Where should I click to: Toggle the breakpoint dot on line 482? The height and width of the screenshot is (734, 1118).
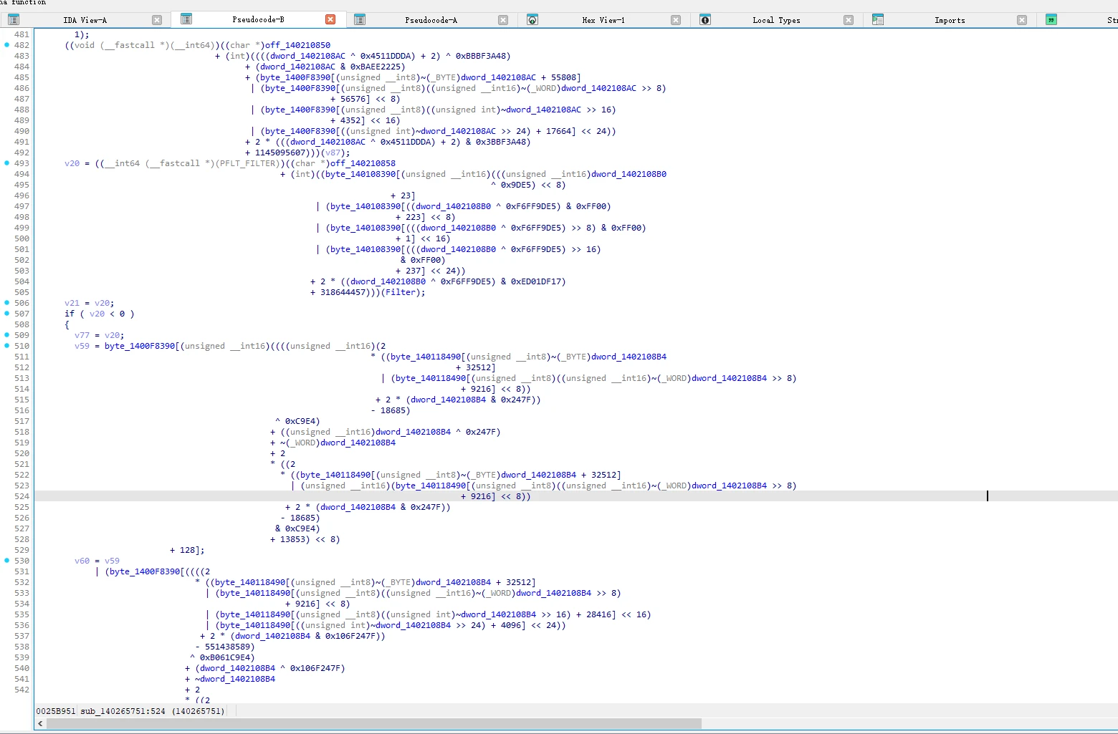point(7,45)
